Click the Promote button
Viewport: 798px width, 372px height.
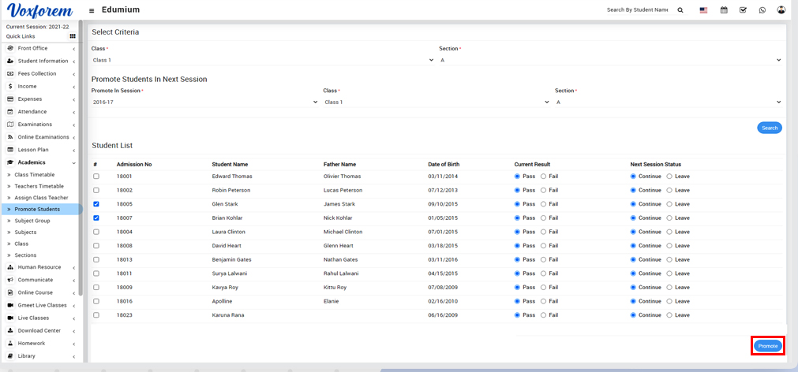[767, 346]
